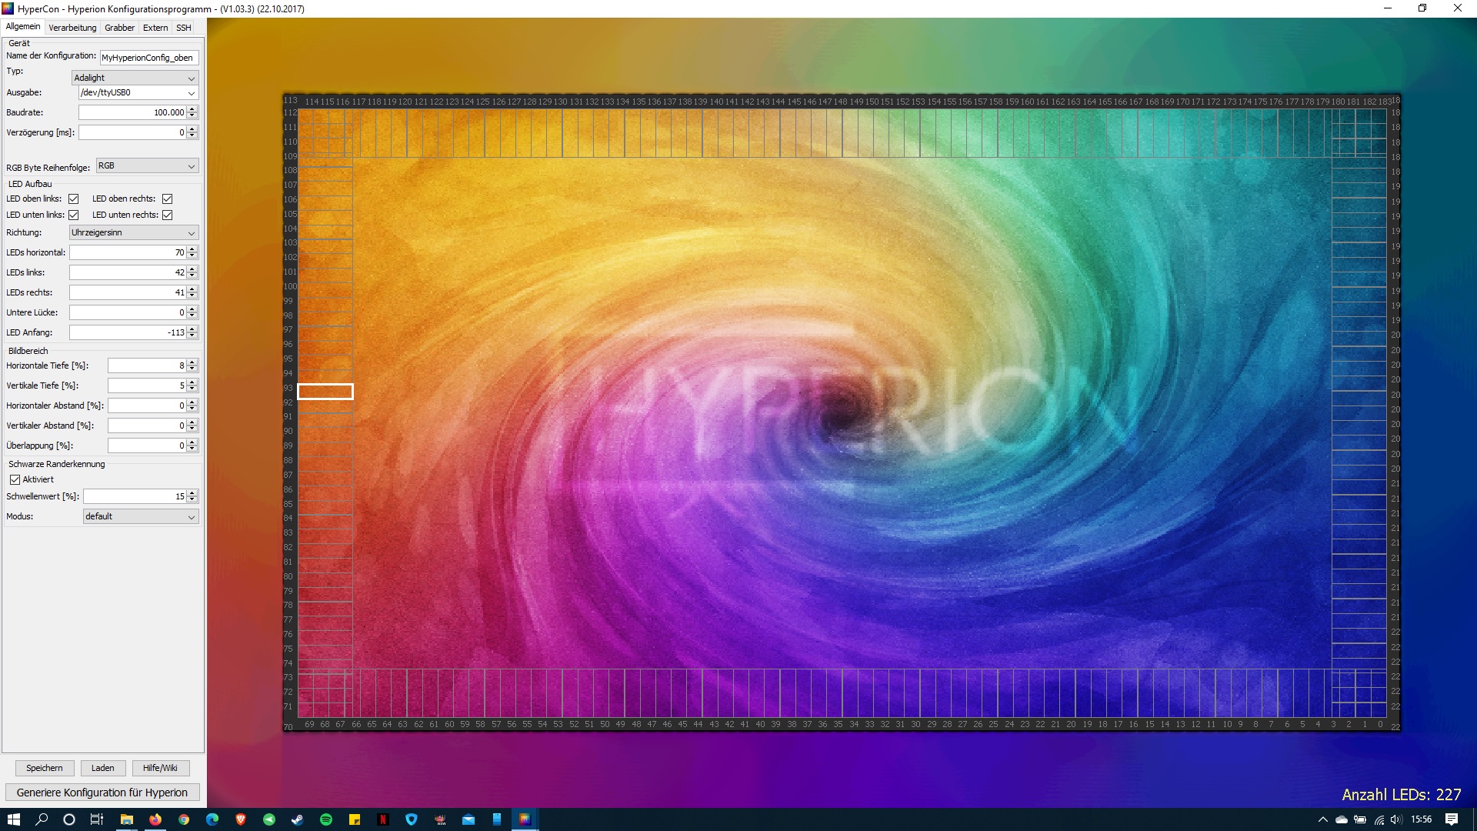Open Cortana from the taskbar
This screenshot has height=831, width=1477.
(x=69, y=819)
